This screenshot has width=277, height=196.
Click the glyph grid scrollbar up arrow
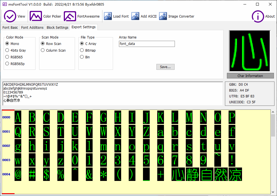tap(273, 112)
